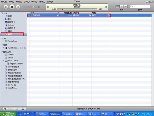Sort by 專輯 column header
Viewport: 154px width, 116px height.
point(101,13)
